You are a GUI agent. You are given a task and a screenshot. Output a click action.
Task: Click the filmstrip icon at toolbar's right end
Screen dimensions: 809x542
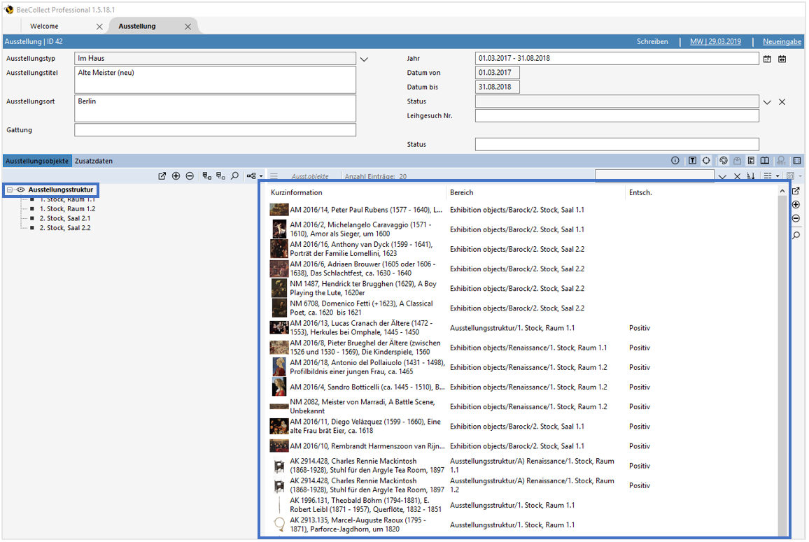[797, 161]
